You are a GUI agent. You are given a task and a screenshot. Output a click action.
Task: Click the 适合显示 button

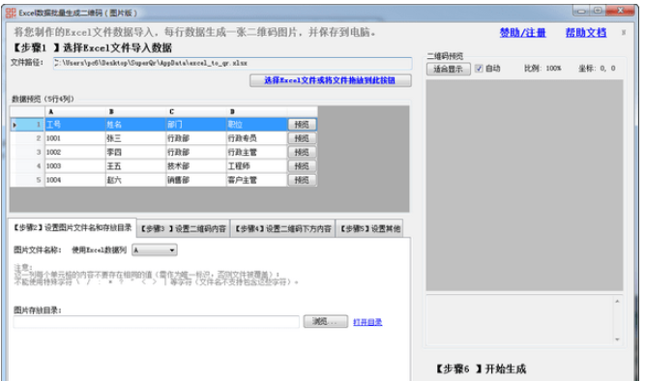click(x=448, y=69)
